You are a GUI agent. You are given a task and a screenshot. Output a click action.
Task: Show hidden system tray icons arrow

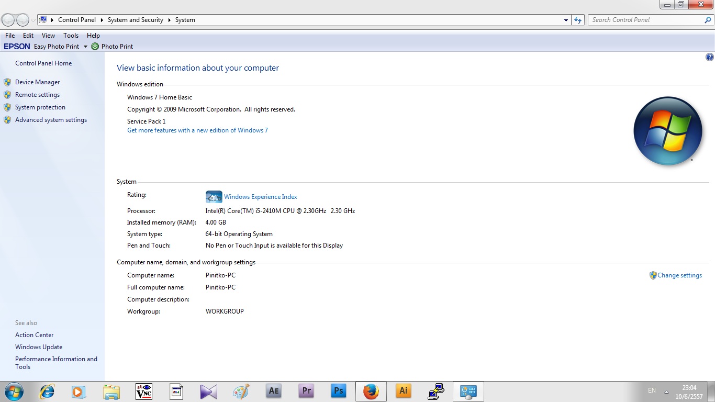pos(666,392)
